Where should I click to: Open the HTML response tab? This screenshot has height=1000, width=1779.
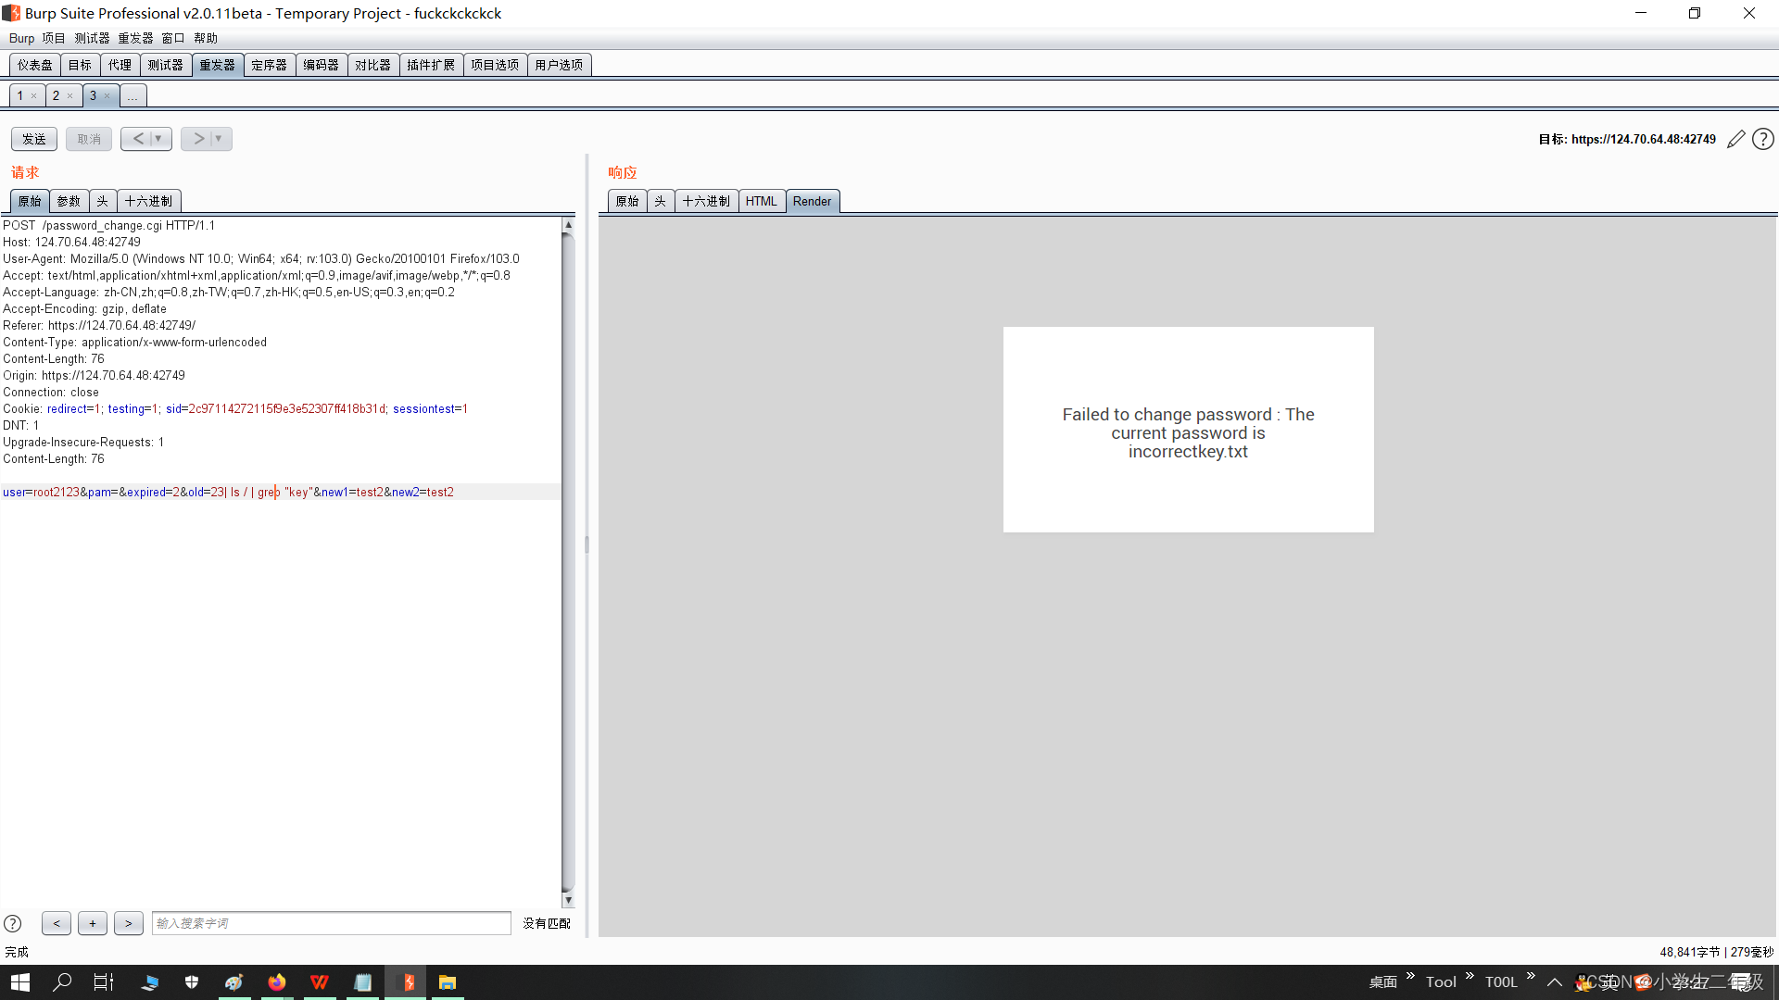point(761,201)
